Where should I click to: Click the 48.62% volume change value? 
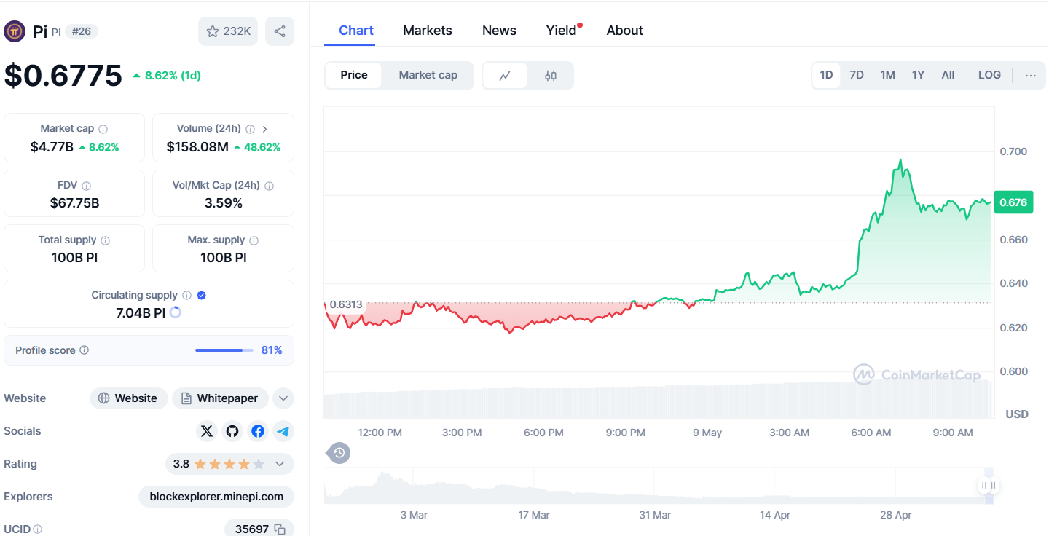pos(258,147)
